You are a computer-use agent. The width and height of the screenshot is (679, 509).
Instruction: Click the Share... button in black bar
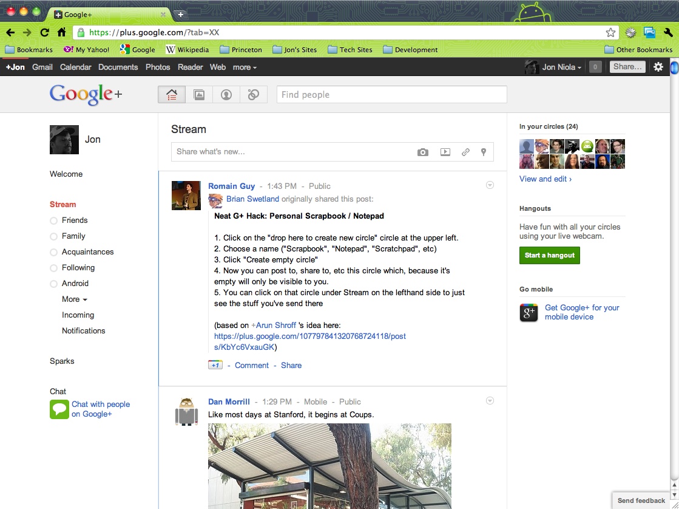[627, 67]
